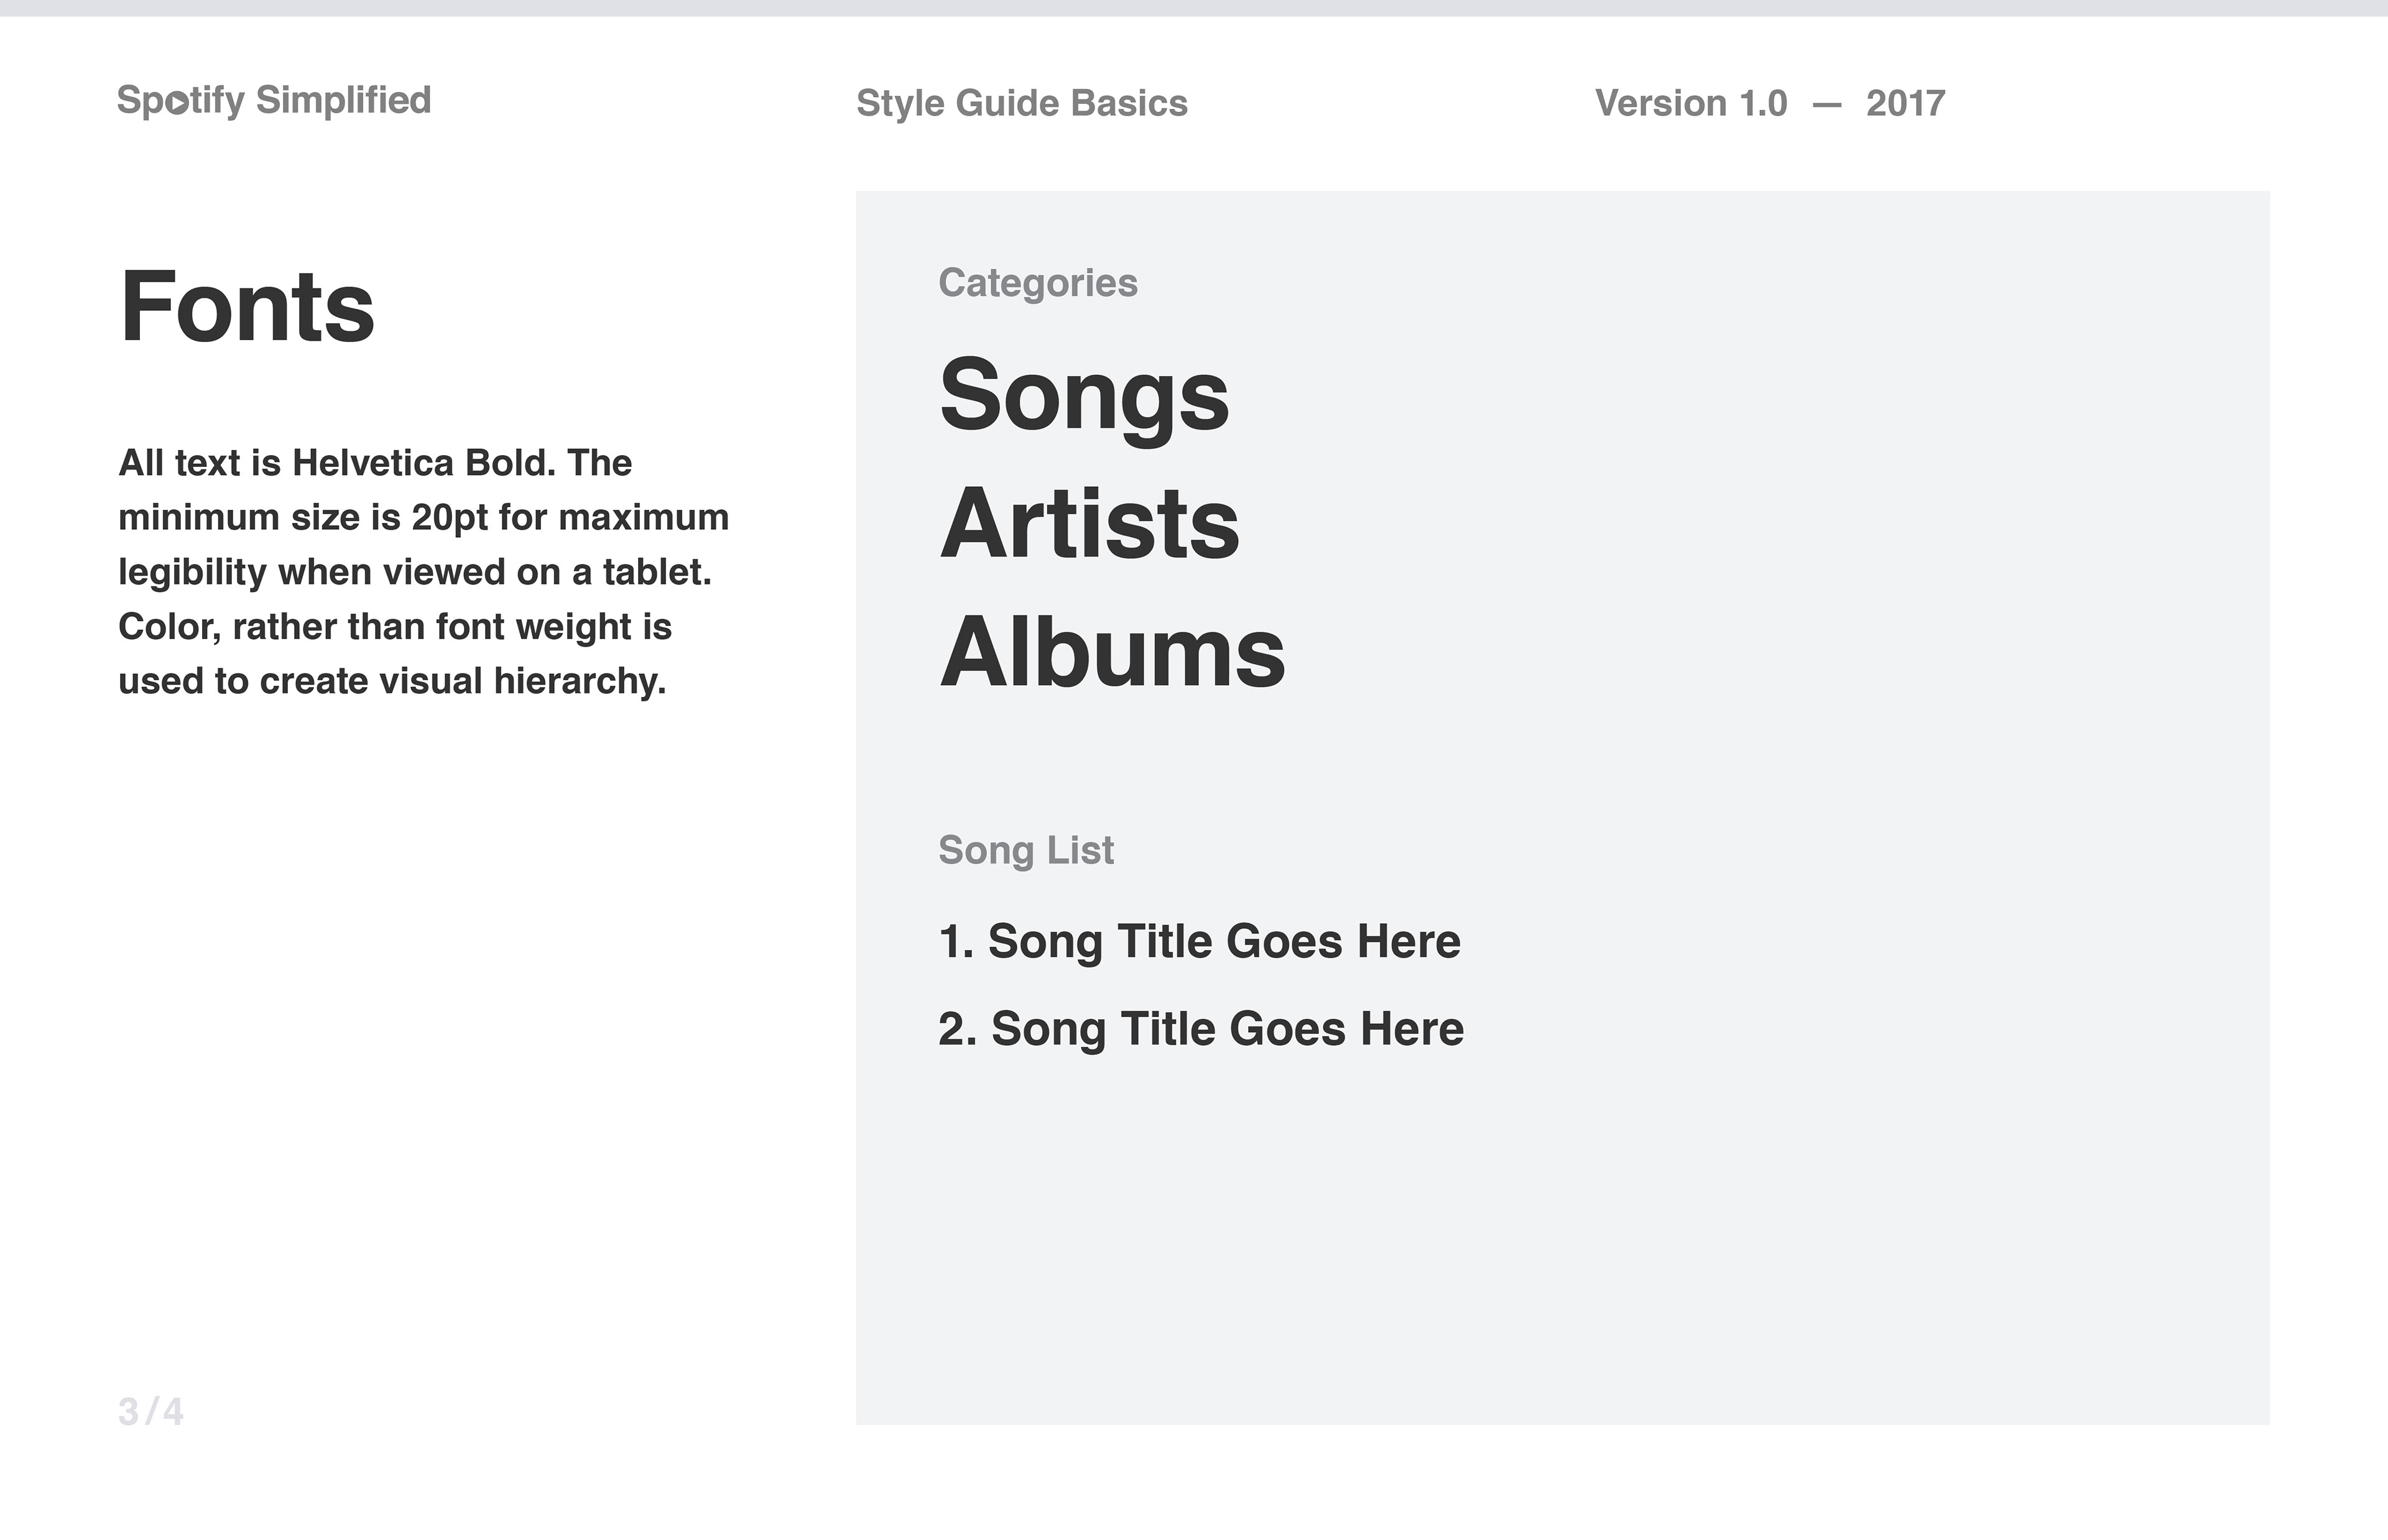2388x1540 pixels.
Task: Open the Songs category
Action: (1084, 397)
